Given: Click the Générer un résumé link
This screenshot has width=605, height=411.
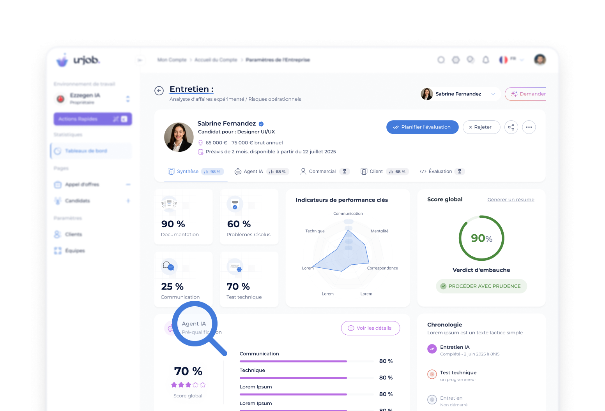Looking at the screenshot, I should [511, 200].
